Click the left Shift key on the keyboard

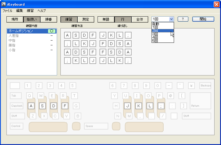pyautogui.click(x=17, y=116)
